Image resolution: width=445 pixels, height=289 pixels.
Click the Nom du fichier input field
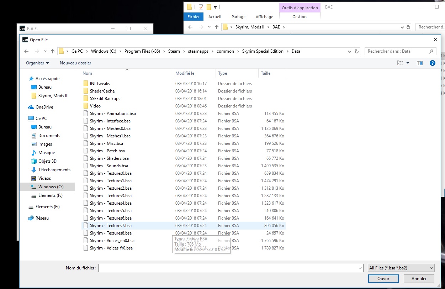(231, 268)
